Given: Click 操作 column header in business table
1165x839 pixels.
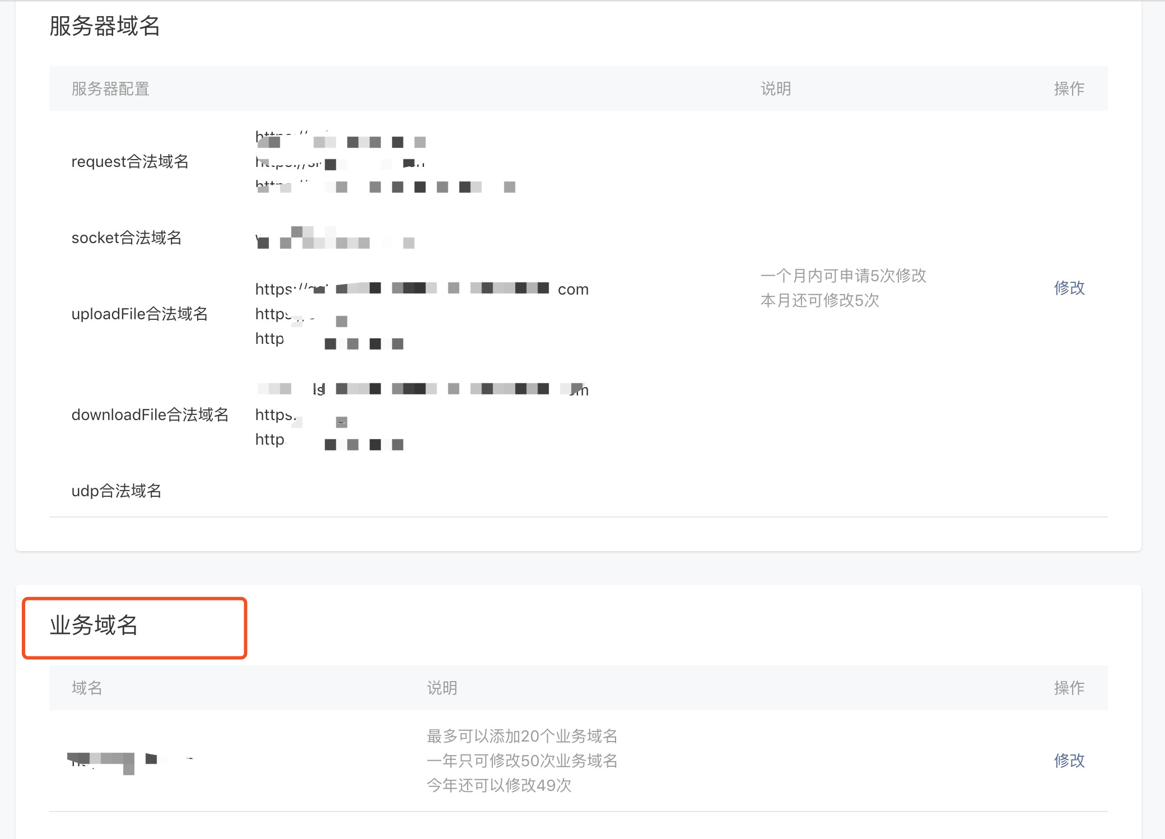Looking at the screenshot, I should click(1069, 688).
